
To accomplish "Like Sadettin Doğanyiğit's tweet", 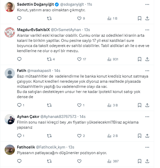I will coord(79,18).
